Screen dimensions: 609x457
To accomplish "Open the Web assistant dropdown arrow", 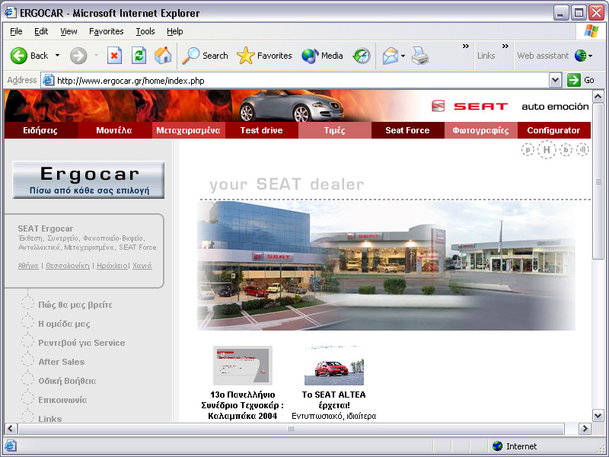I will click(591, 56).
